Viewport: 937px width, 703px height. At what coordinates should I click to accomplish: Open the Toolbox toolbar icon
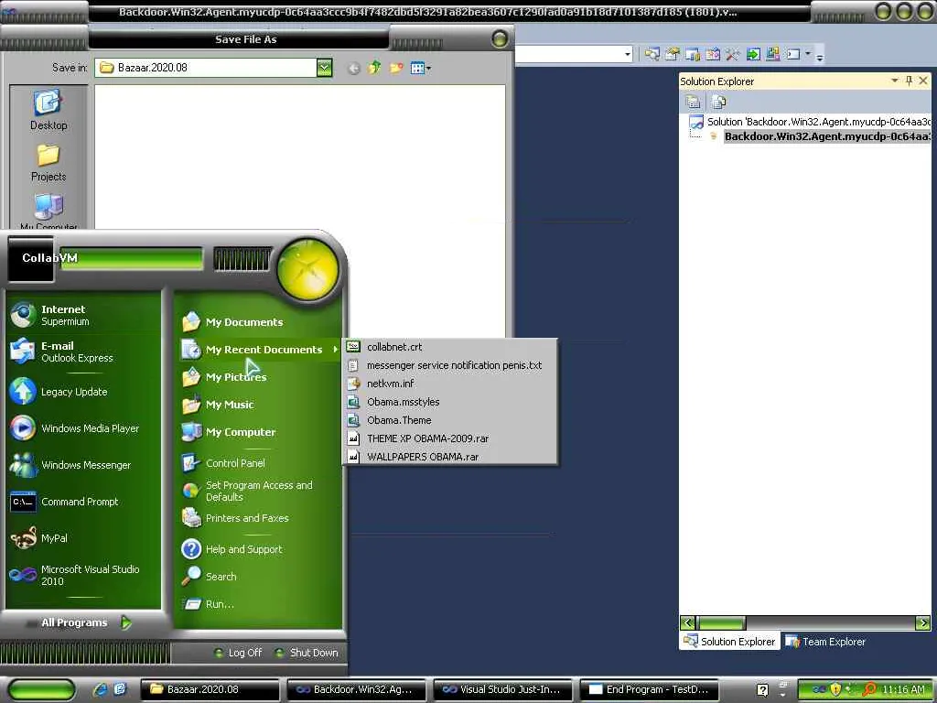pyautogui.click(x=733, y=54)
